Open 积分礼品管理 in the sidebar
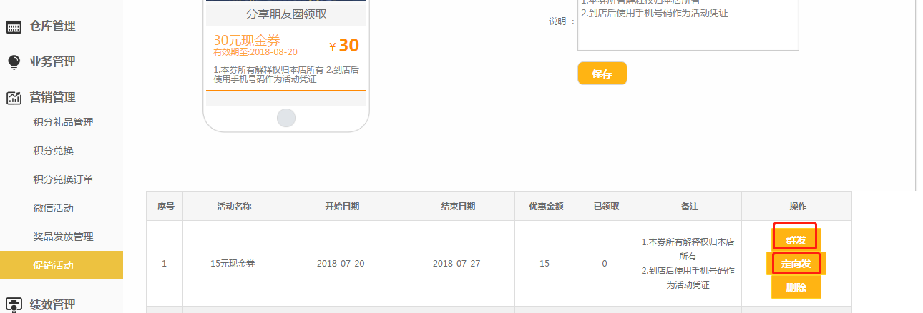Screen dimensions: 923x313 point(63,122)
